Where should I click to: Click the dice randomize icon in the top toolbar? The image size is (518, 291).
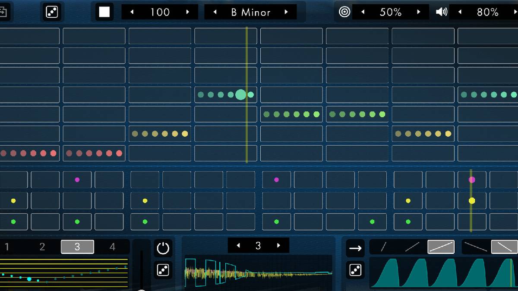point(51,12)
